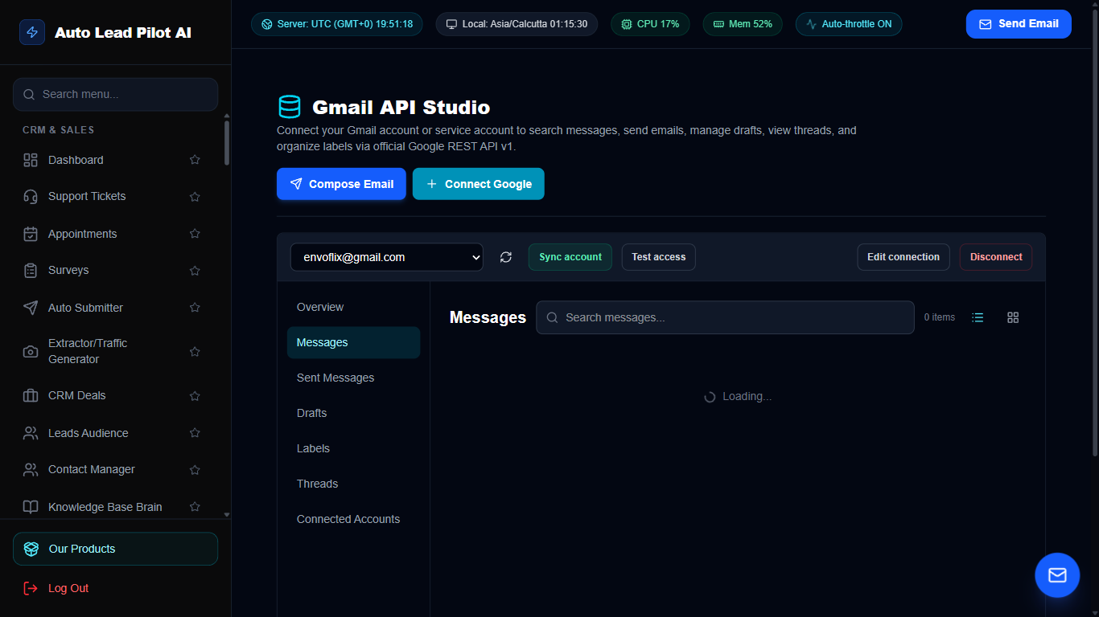This screenshot has height=617, width=1099.
Task: Click the Support Tickets headset icon
Action: click(31, 197)
